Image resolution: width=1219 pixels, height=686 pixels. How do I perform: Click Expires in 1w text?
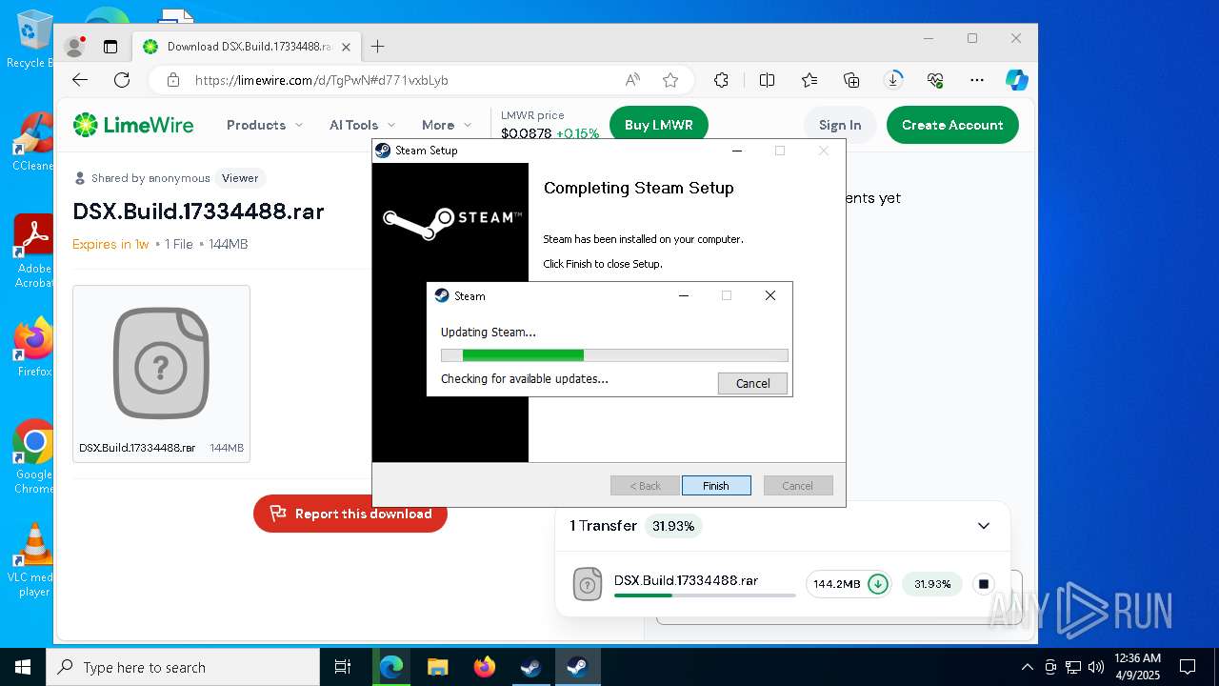(x=110, y=244)
